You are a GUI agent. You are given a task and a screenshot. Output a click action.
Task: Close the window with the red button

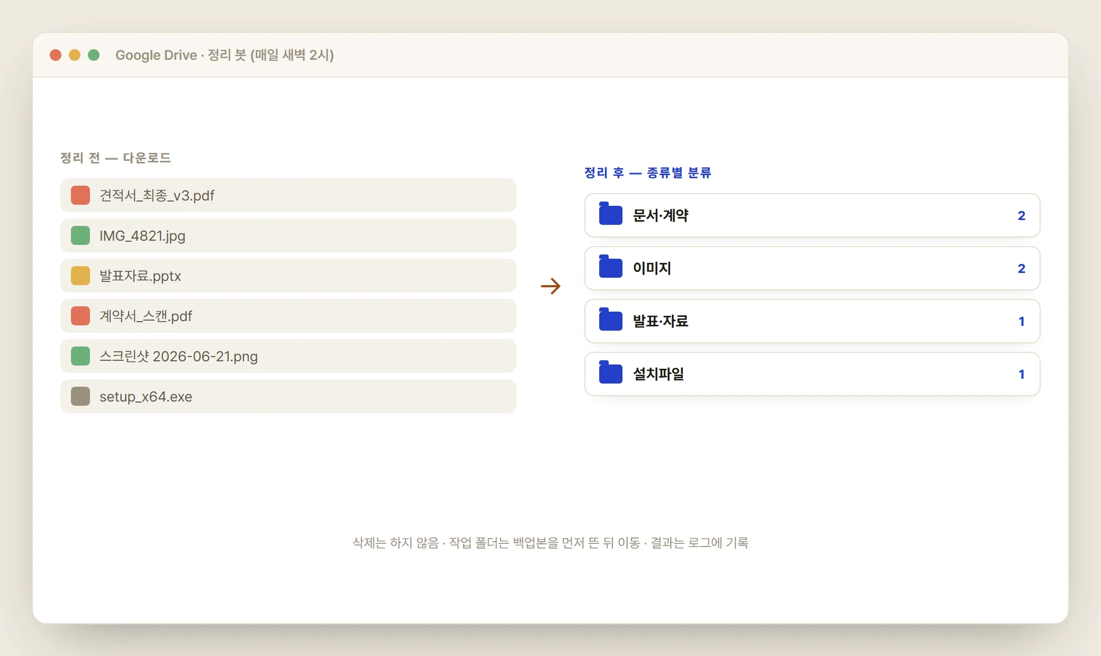[x=56, y=55]
